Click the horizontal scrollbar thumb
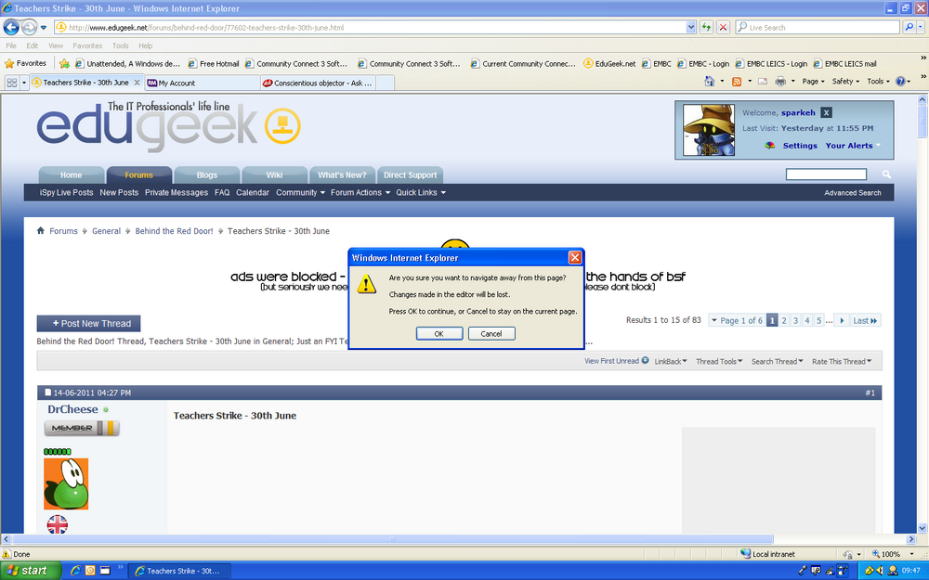Screen dimensions: 929x580 pos(393,539)
